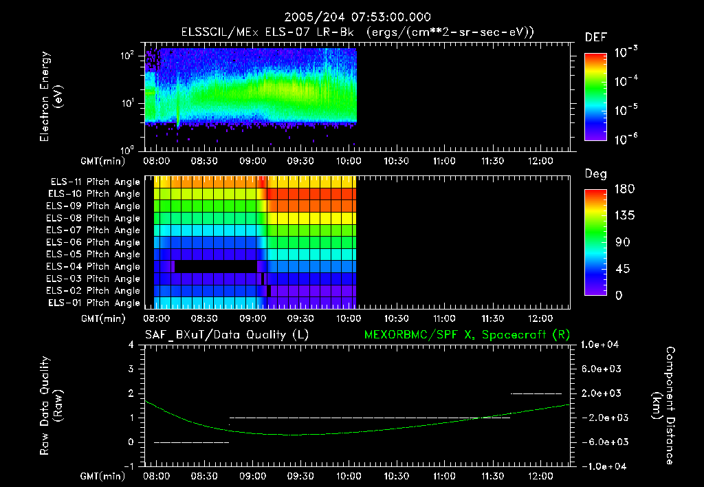The width and height of the screenshot is (704, 487).
Task: Click 12:00 on the data quality time axis
Action: coord(540,476)
